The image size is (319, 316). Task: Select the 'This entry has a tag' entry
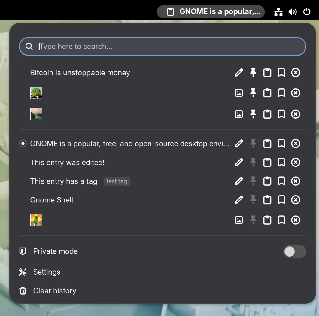point(64,181)
